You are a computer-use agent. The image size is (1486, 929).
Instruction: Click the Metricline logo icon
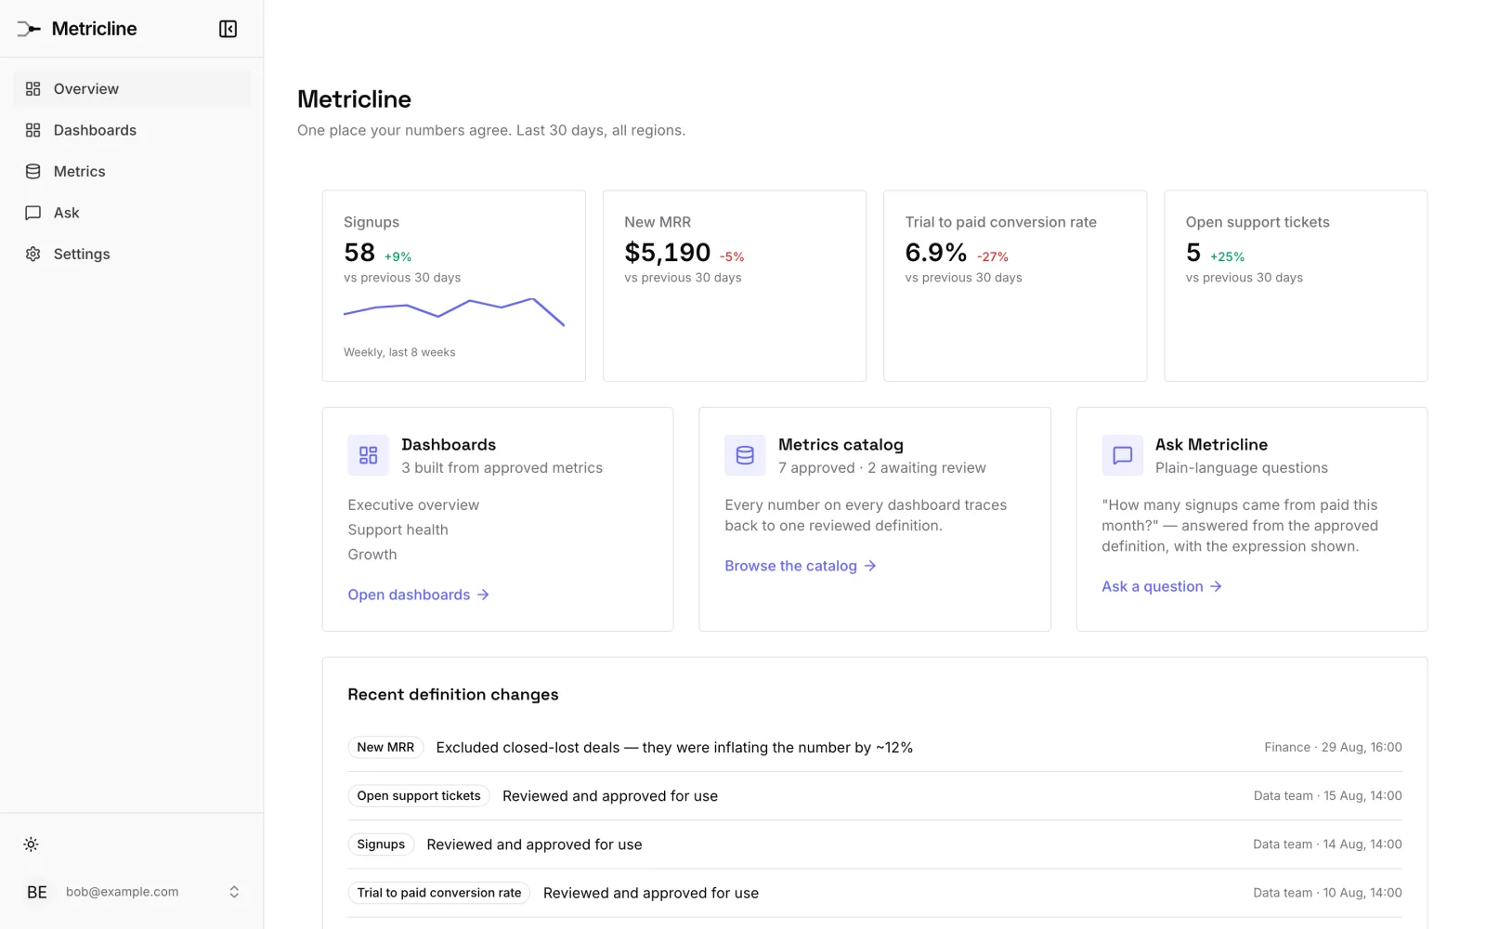(x=29, y=29)
